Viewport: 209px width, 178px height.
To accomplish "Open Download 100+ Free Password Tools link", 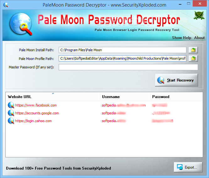I will (x=58, y=168).
